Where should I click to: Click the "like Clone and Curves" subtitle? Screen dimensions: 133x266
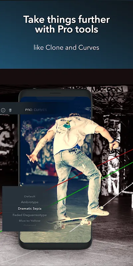click(x=66, y=48)
